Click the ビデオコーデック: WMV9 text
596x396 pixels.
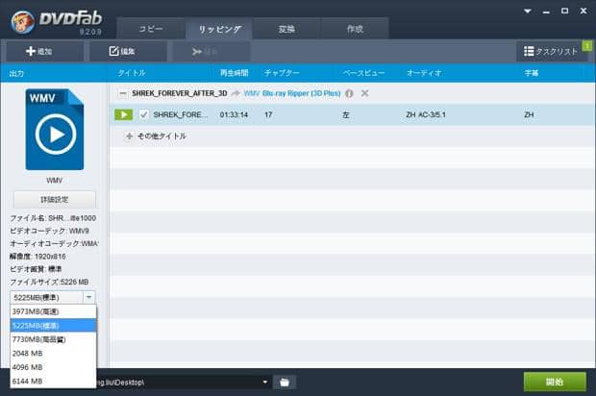[49, 231]
